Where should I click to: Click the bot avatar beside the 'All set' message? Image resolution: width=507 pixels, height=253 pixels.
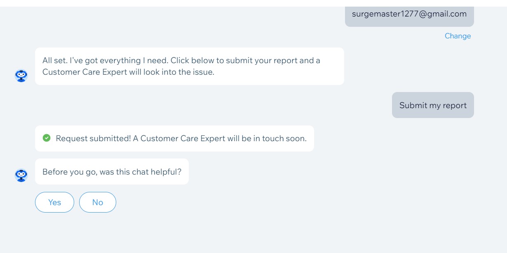tap(21, 76)
